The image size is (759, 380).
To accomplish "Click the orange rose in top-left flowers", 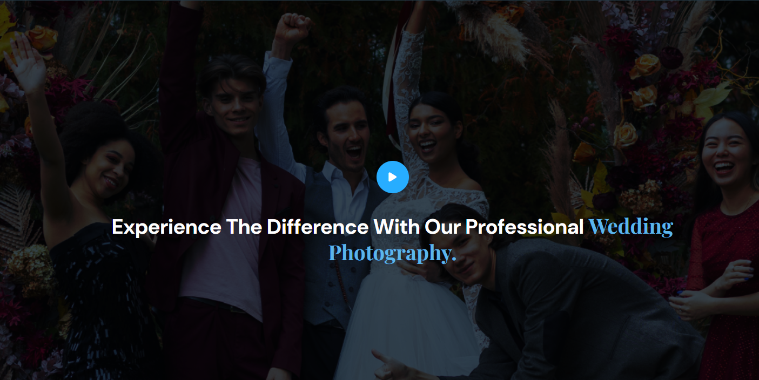I will click(43, 38).
